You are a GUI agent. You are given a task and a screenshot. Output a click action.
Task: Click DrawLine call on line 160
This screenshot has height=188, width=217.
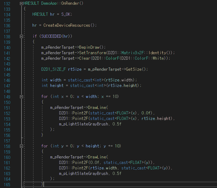(x=97, y=157)
